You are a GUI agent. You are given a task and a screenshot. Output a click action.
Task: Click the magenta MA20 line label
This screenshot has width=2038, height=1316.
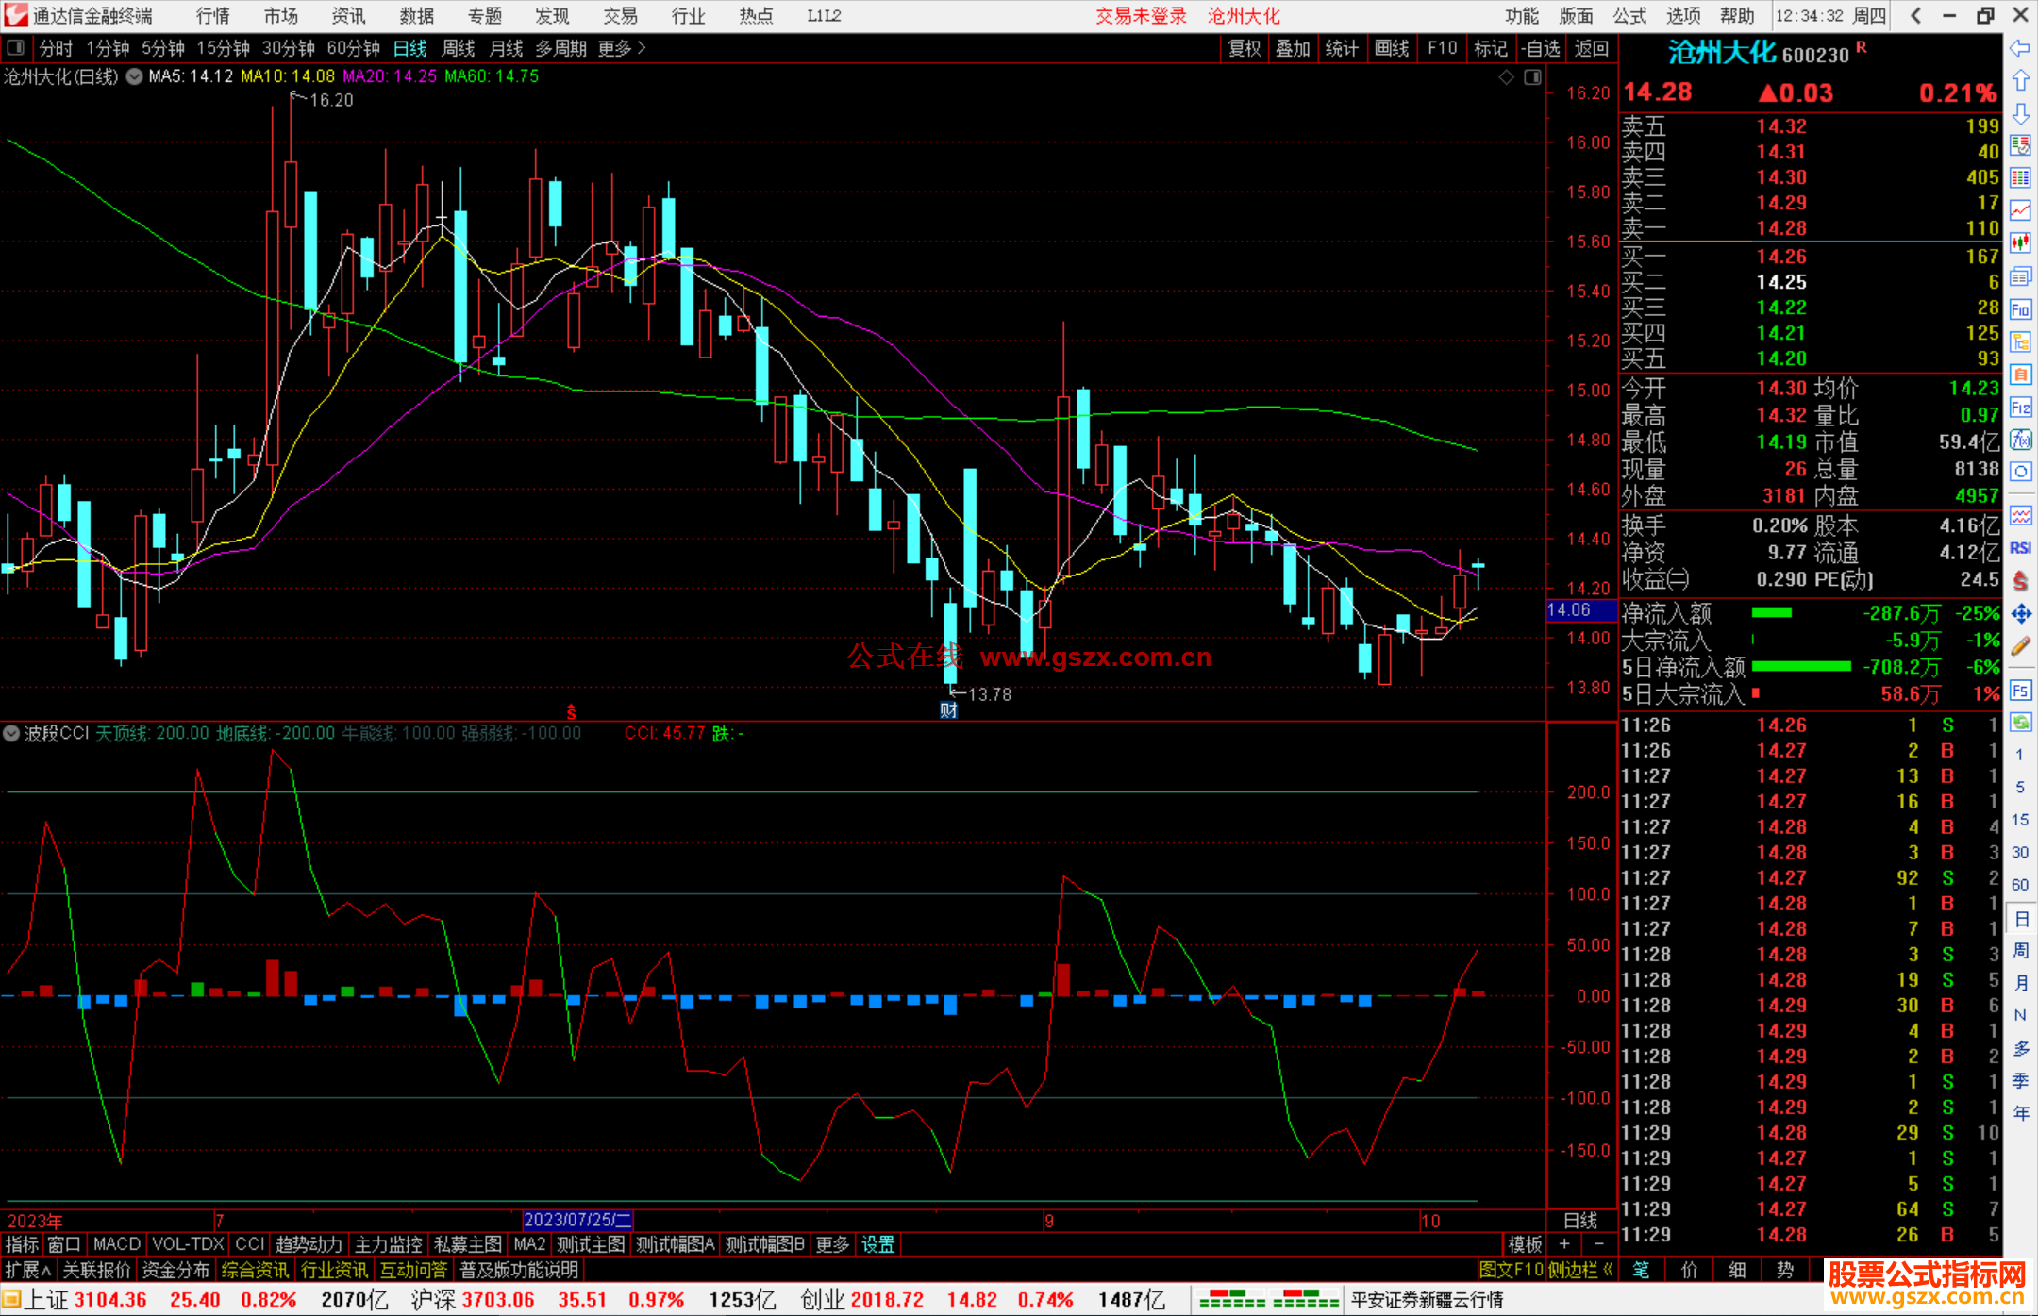389,76
